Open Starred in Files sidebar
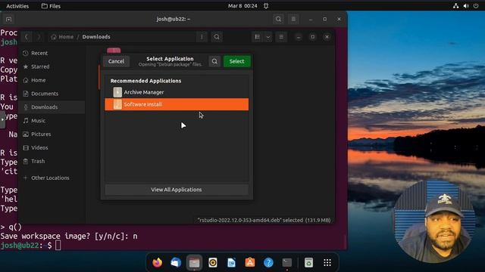Image resolution: width=485 pixels, height=272 pixels. pyautogui.click(x=52, y=66)
